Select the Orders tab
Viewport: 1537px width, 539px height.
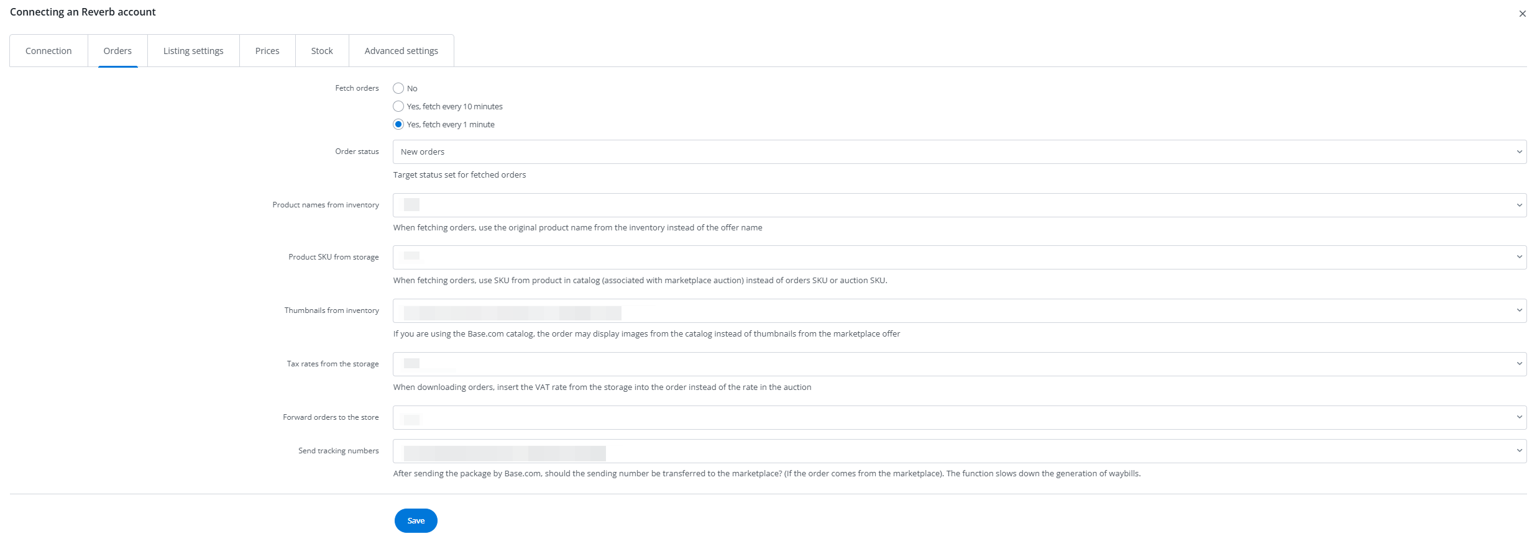[117, 51]
